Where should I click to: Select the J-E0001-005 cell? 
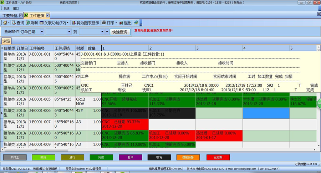(x=41, y=102)
